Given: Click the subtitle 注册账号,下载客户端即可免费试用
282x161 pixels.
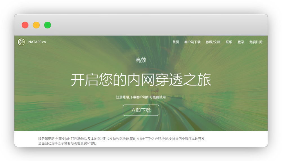Looking at the screenshot, I should [x=141, y=97].
